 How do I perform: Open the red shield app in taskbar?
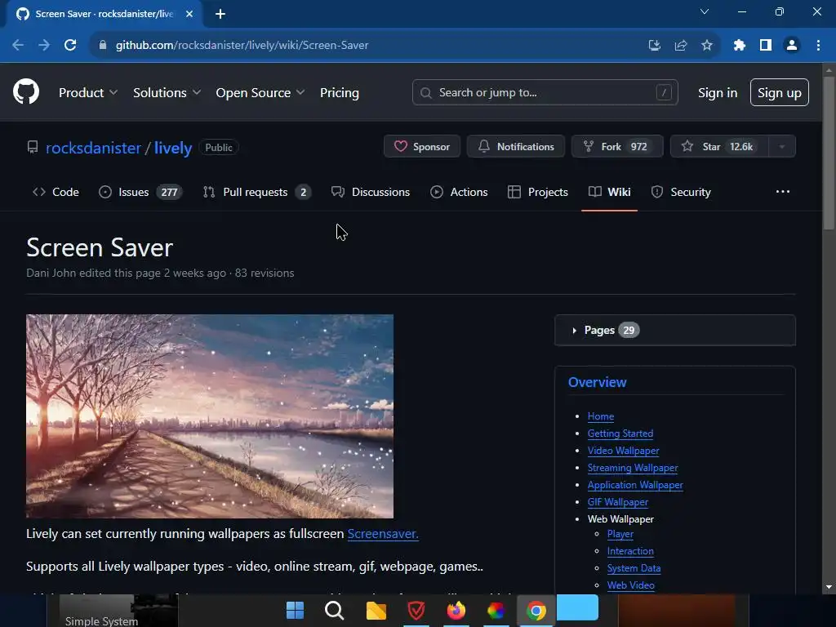coord(416,611)
